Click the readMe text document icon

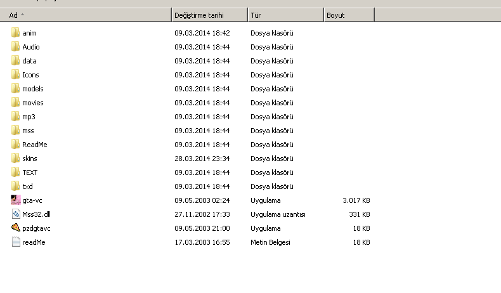(16, 242)
